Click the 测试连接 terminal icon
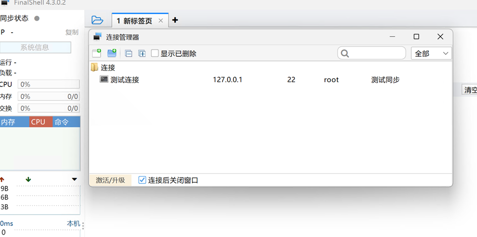 104,79
